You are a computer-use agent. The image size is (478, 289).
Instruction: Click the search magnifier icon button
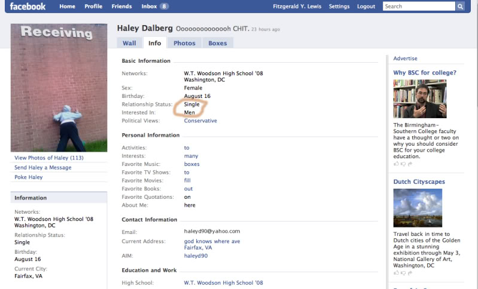tap(460, 7)
